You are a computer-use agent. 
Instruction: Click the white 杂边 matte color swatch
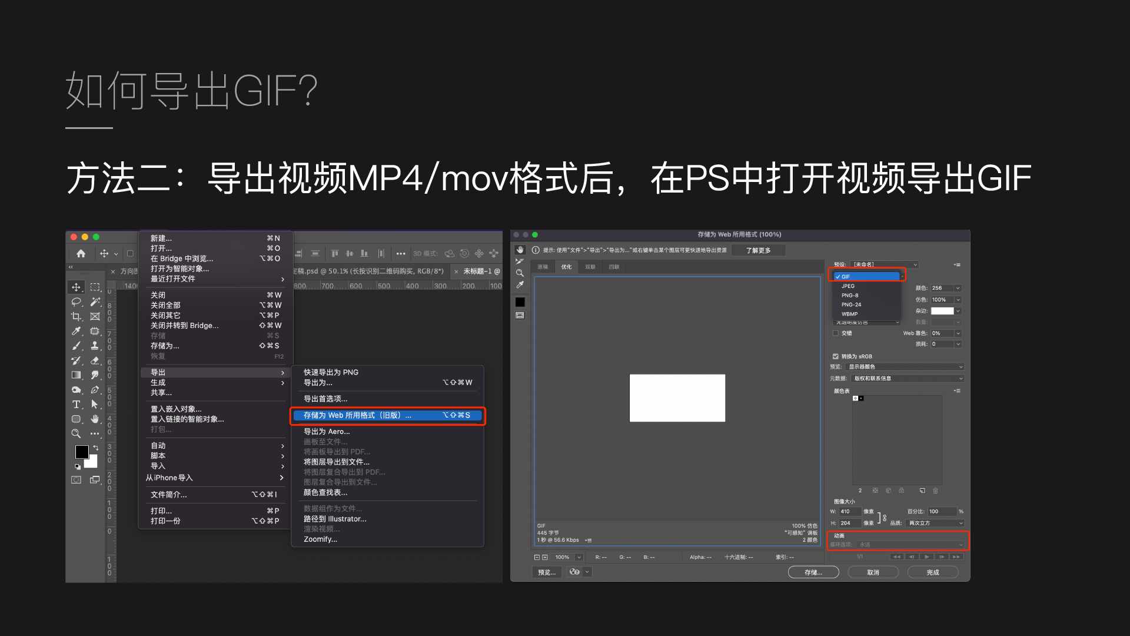pos(942,311)
